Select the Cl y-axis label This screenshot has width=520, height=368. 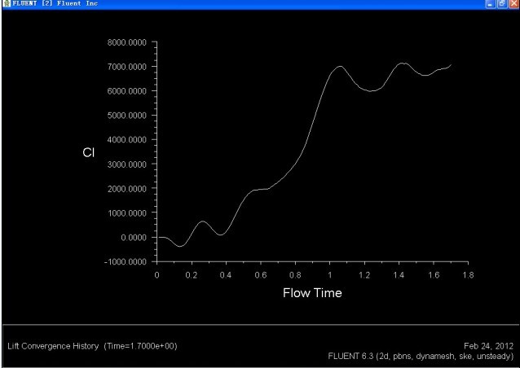tap(89, 151)
